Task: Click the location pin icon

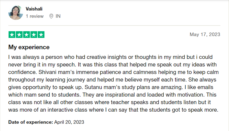Action: point(51,16)
